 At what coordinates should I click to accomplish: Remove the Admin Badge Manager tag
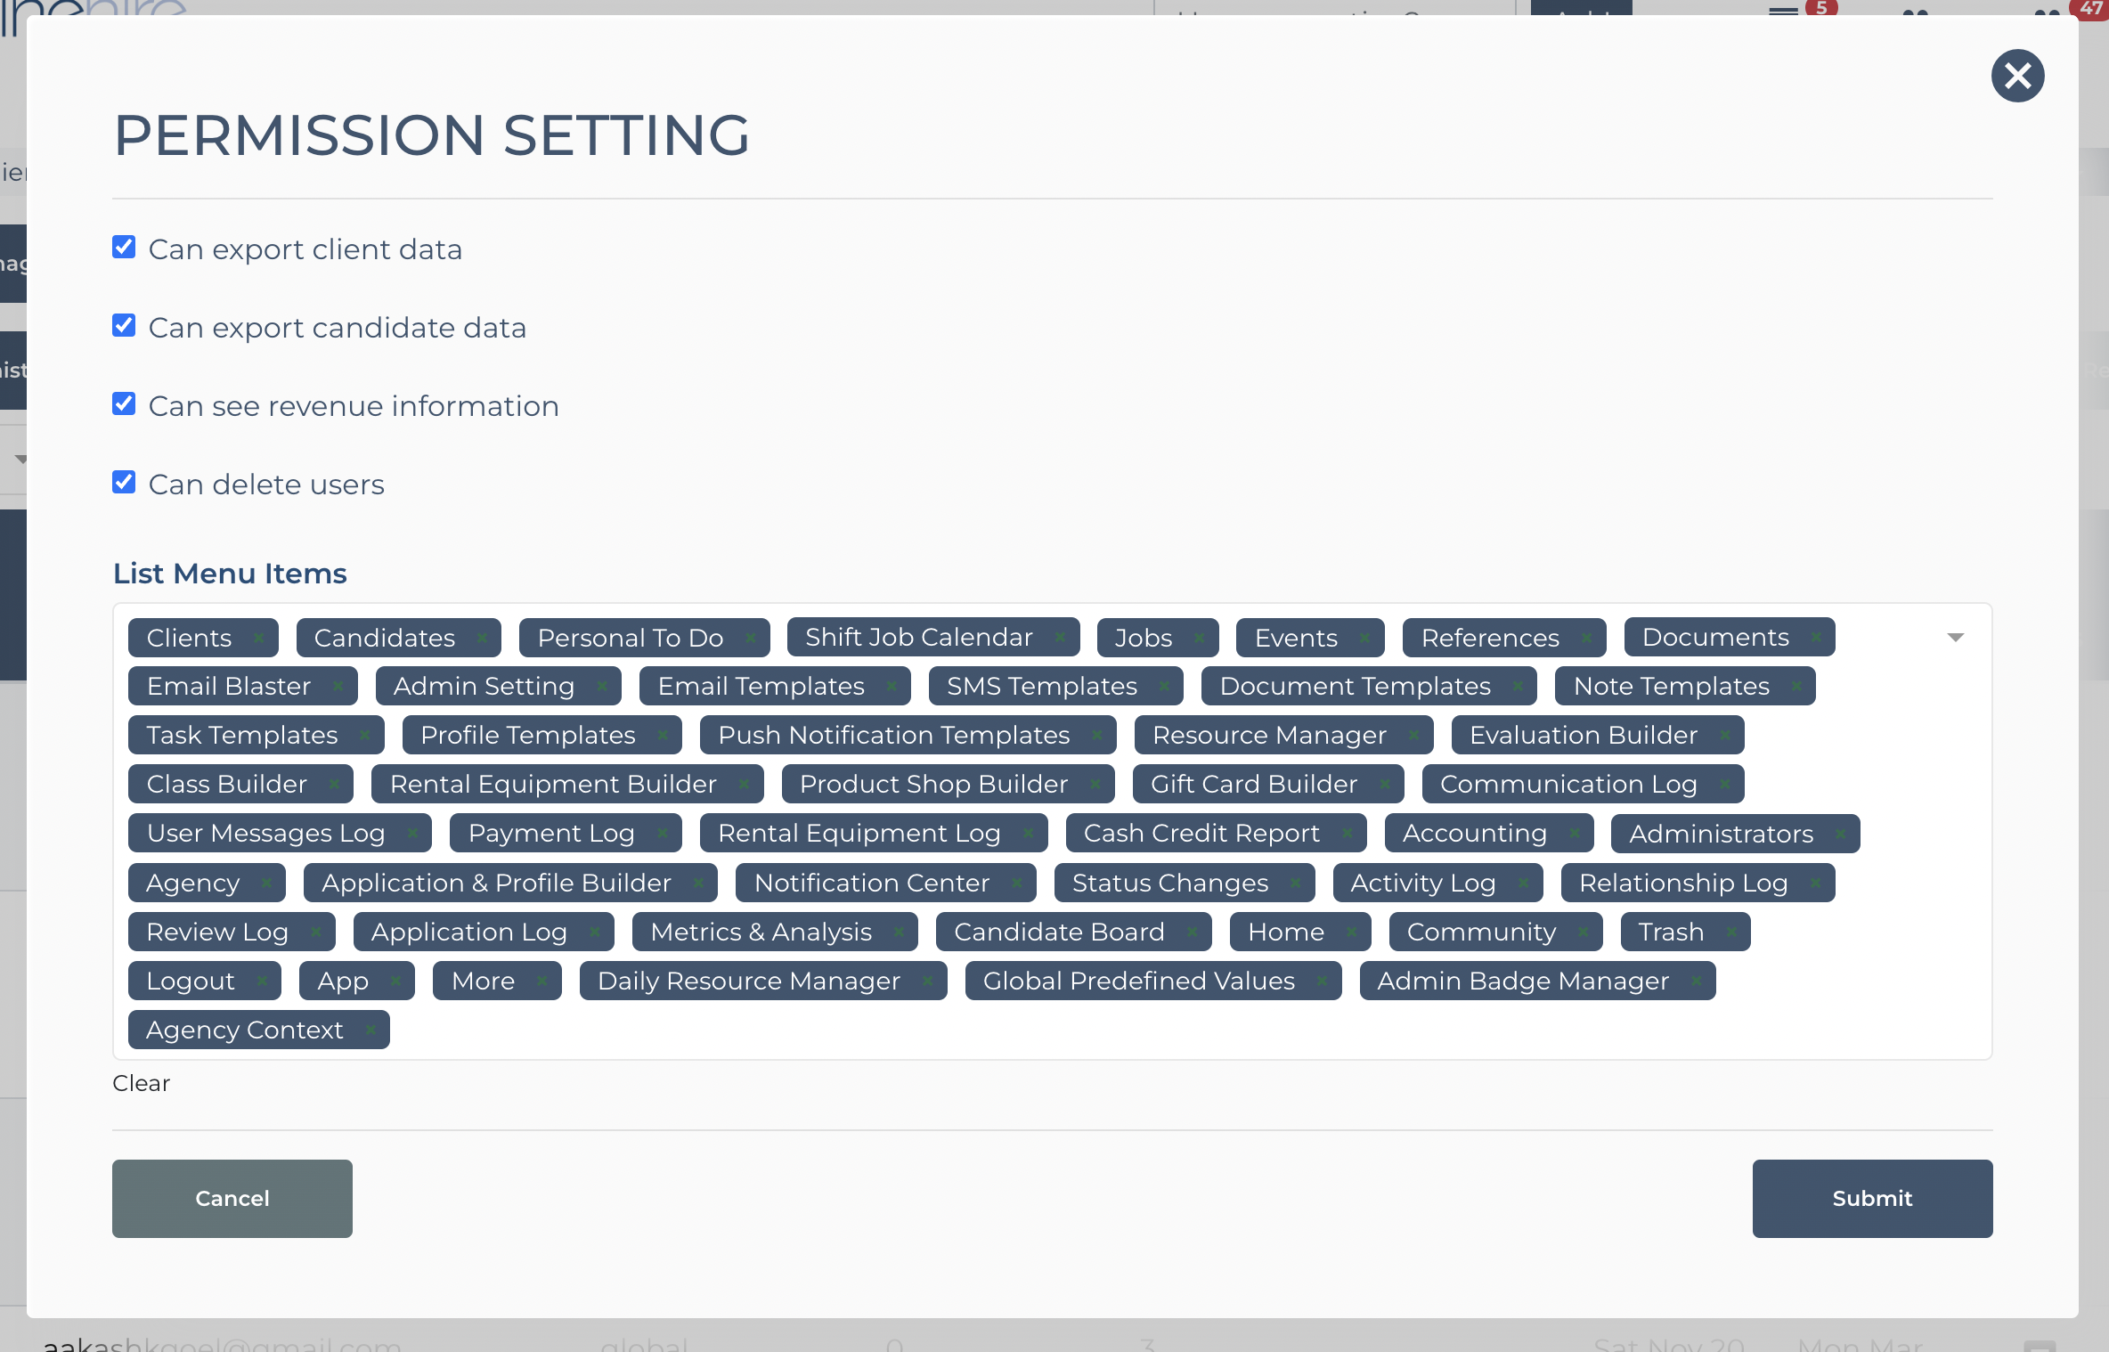1696,981
